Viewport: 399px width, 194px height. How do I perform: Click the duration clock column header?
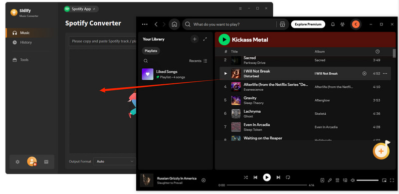click(x=378, y=51)
